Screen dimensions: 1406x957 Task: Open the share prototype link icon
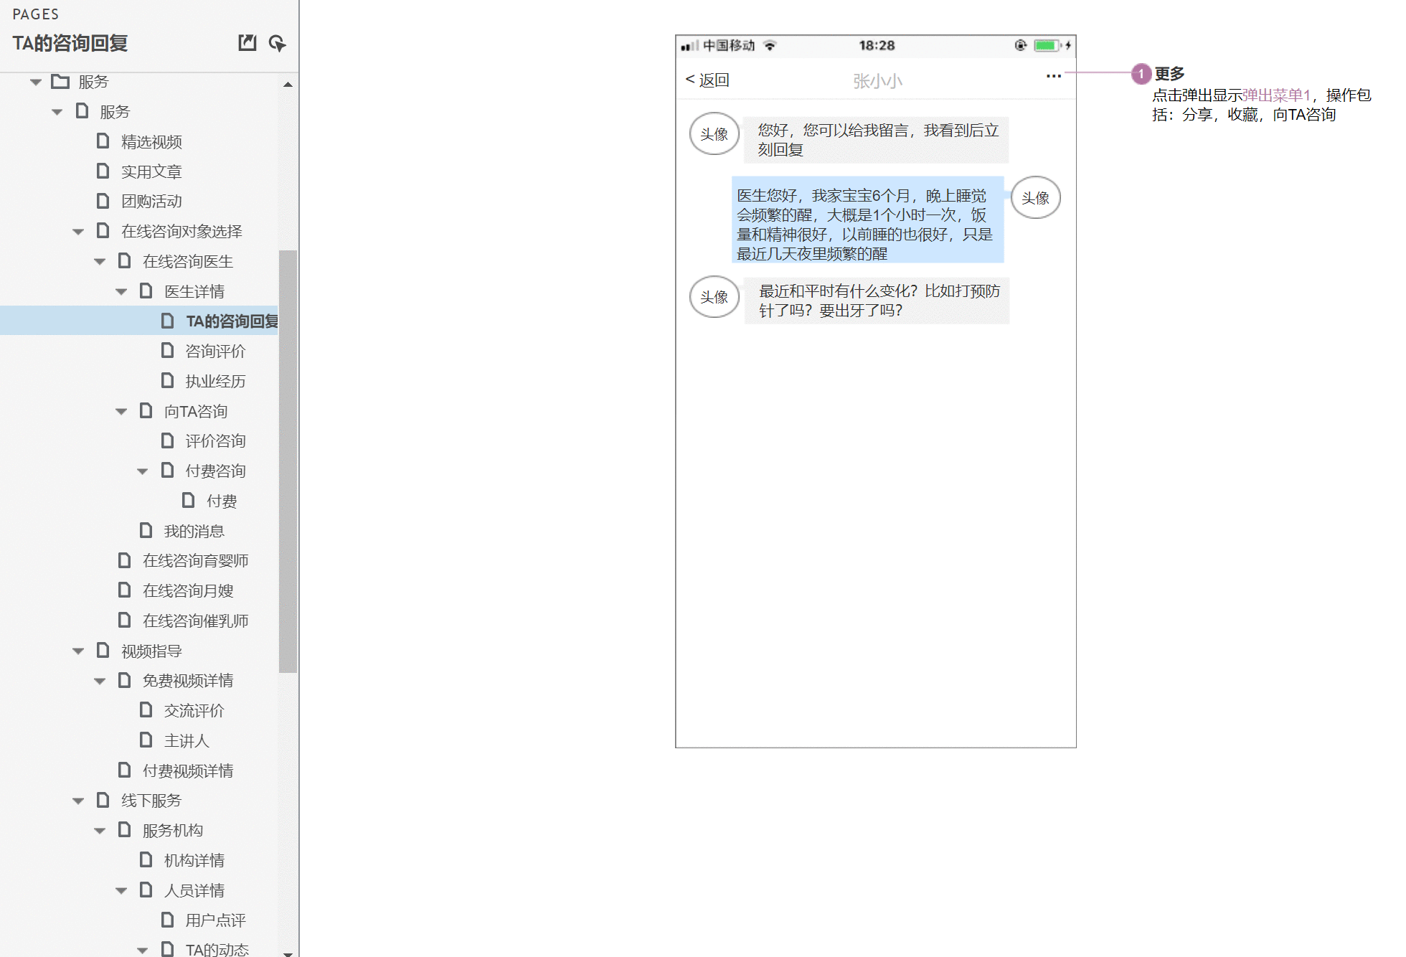[247, 43]
